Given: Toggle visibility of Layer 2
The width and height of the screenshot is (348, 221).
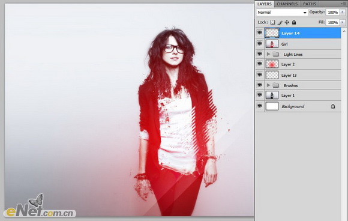Looking at the screenshot, I should pyautogui.click(x=260, y=64).
